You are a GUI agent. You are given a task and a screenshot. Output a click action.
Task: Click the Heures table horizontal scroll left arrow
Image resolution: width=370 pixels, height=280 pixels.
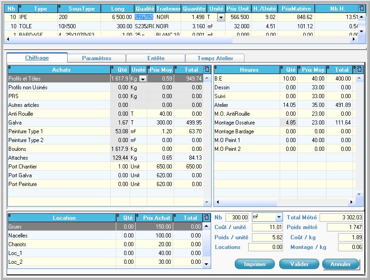click(218, 202)
